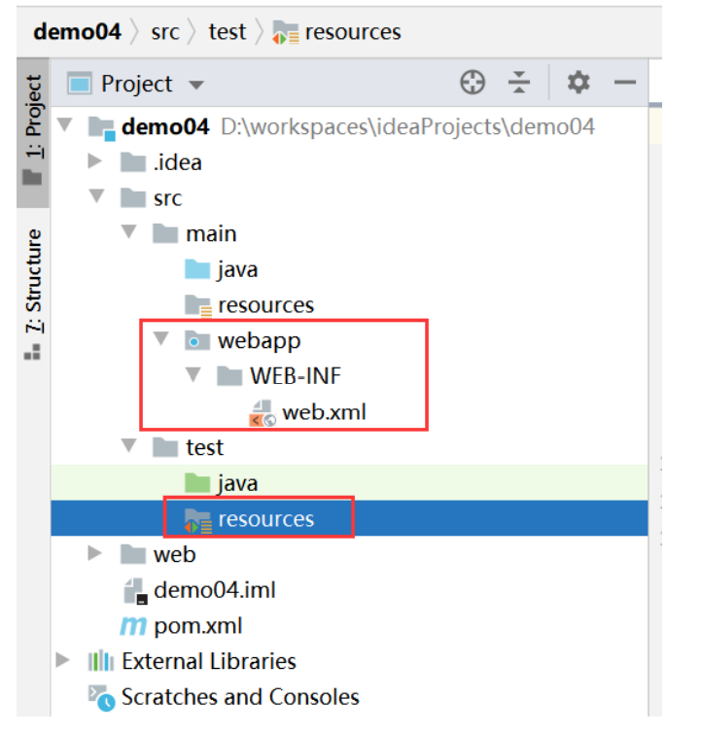Click the src folder icon

point(132,197)
